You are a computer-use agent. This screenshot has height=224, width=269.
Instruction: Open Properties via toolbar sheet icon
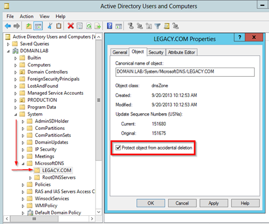[79, 26]
